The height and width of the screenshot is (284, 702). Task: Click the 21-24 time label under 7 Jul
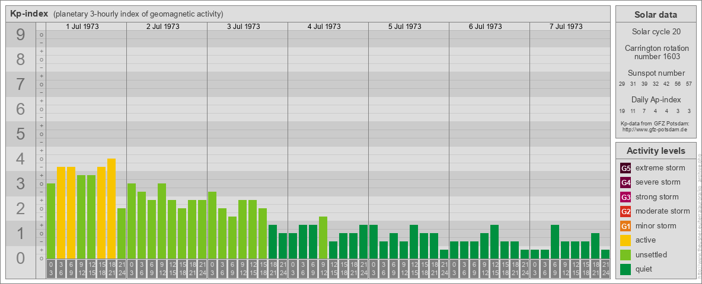point(605,270)
